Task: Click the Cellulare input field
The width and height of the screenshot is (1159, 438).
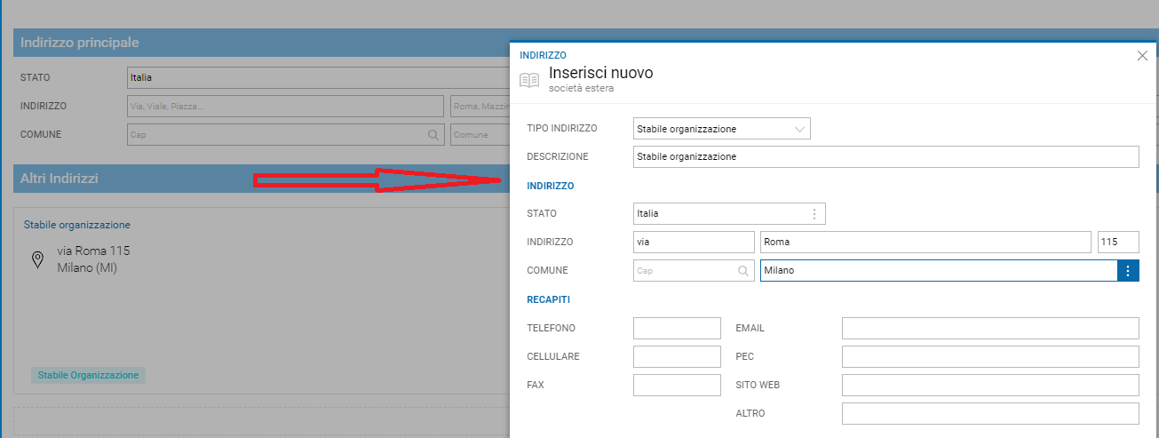Action: [677, 356]
